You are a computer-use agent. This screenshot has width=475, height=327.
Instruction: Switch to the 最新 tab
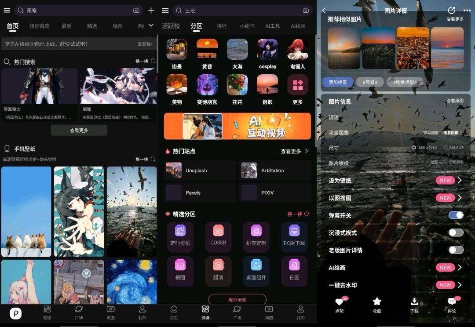[67, 26]
